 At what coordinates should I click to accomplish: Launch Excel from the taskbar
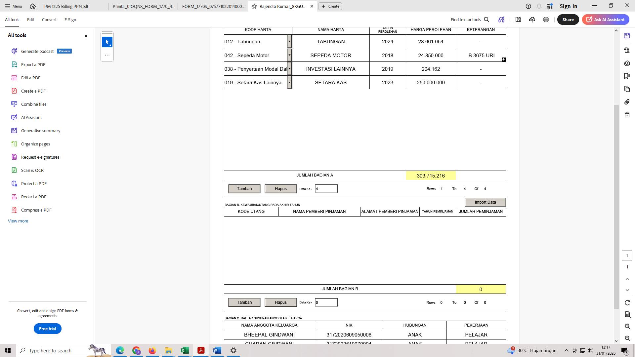click(x=185, y=350)
